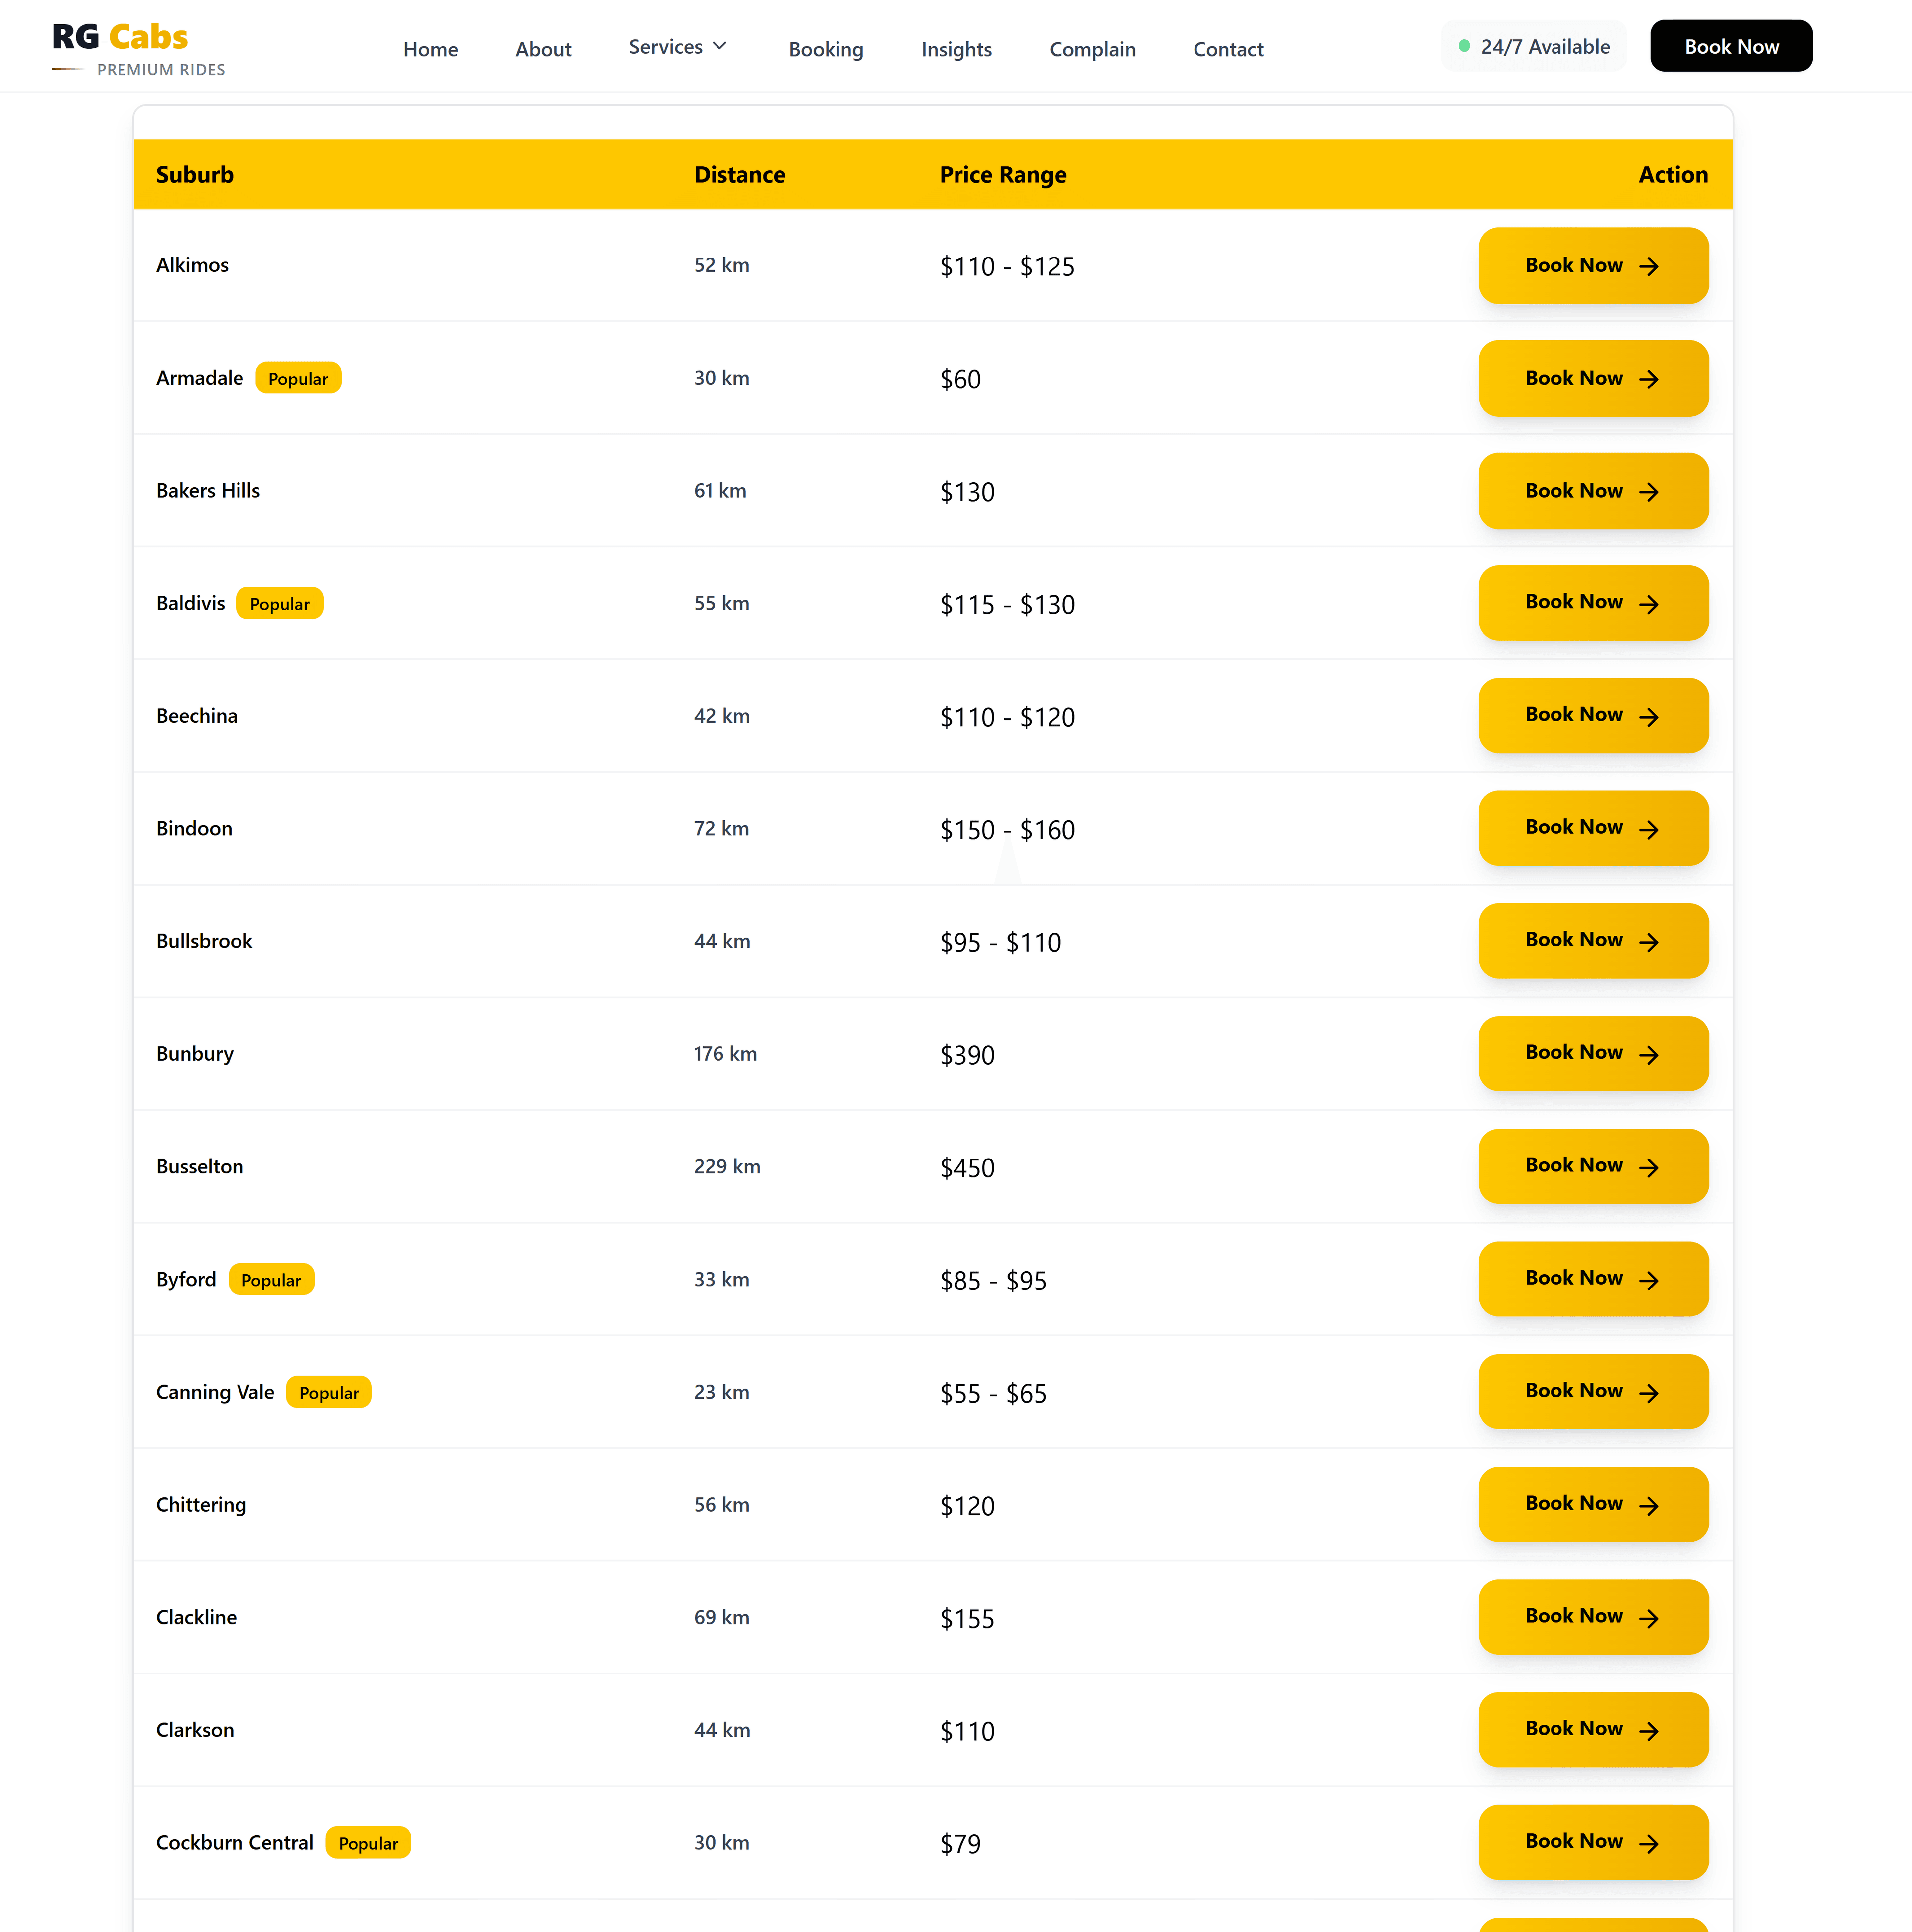Click the arrow icon in Bindoon row
The height and width of the screenshot is (1932, 1912).
(x=1649, y=829)
